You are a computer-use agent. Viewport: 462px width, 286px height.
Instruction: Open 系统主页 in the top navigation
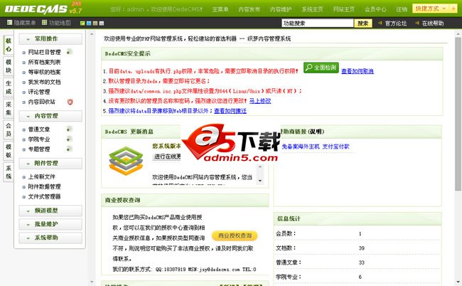312,9
